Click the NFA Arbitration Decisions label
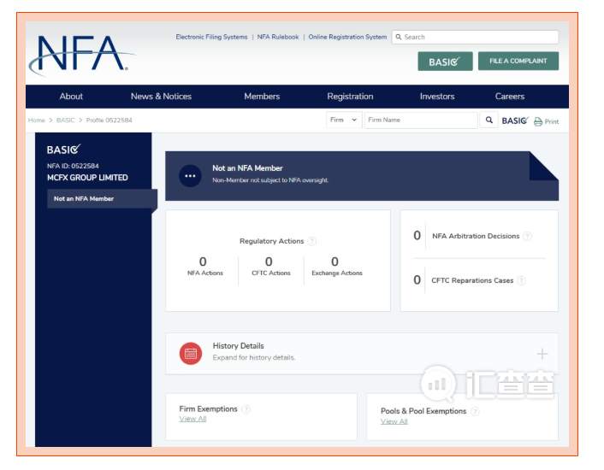 (476, 236)
